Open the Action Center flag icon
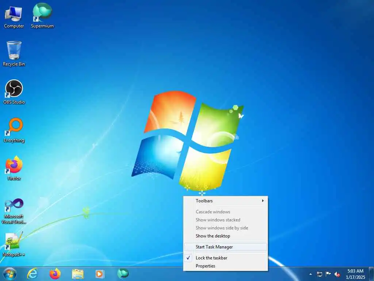 (328, 274)
